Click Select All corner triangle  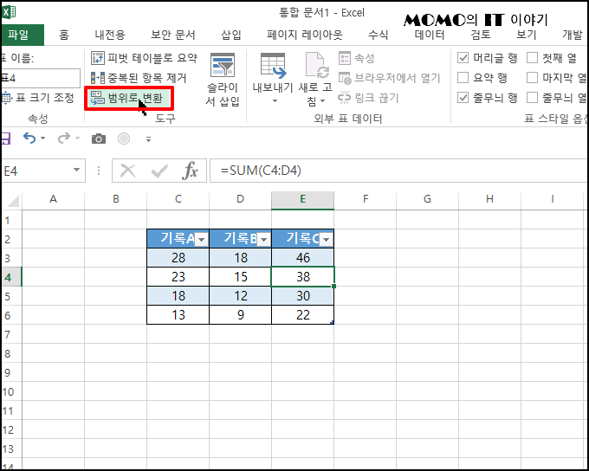(13, 201)
